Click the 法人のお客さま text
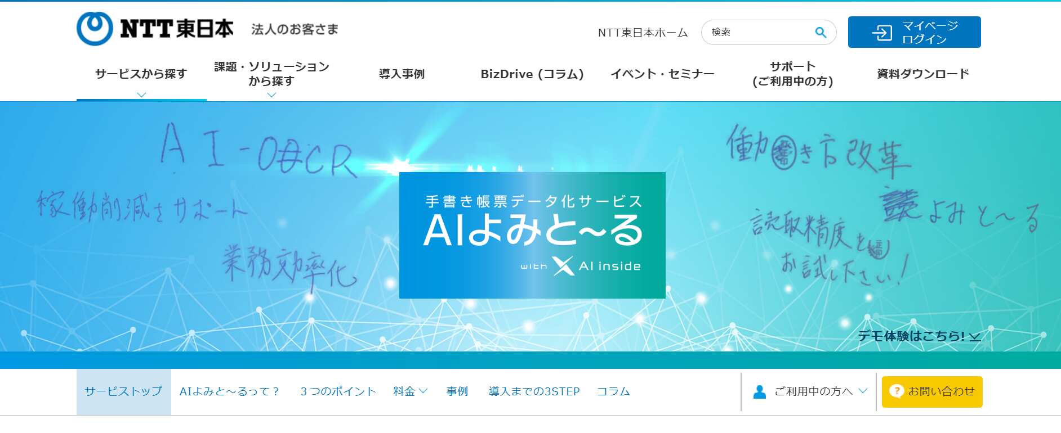 tap(295, 29)
